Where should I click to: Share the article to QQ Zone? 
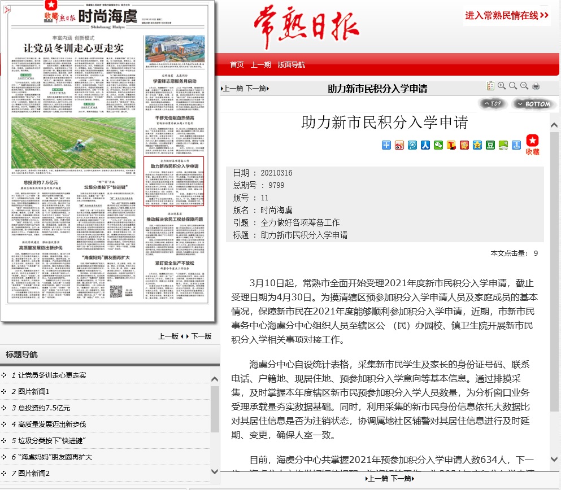tap(477, 145)
